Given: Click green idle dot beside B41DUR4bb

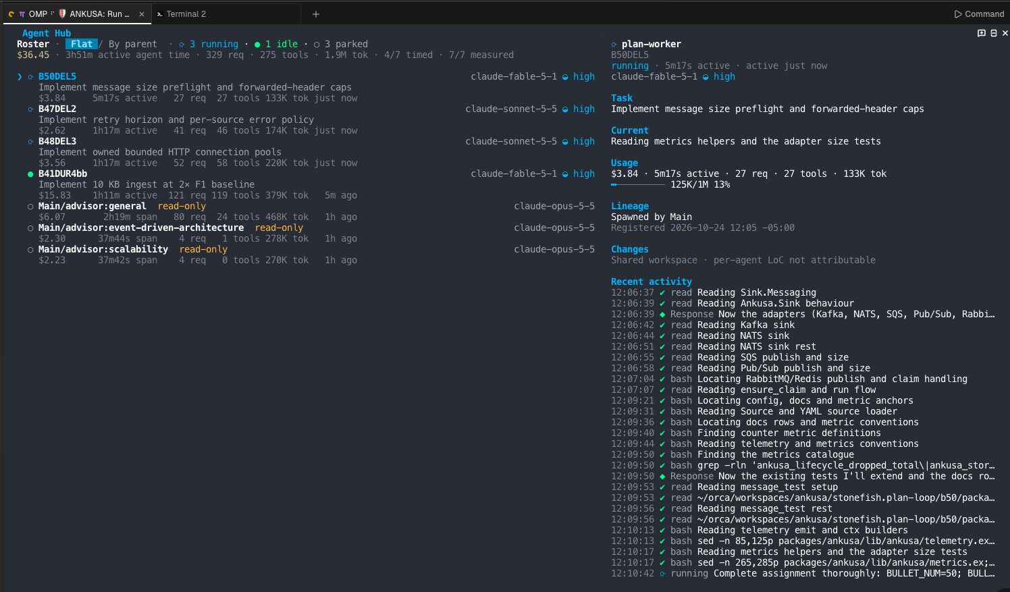Looking at the screenshot, I should click(30, 174).
